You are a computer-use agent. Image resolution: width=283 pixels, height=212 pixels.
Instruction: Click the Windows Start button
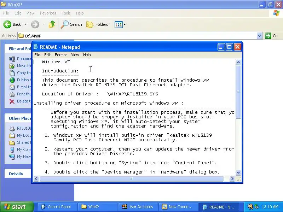[17, 207]
